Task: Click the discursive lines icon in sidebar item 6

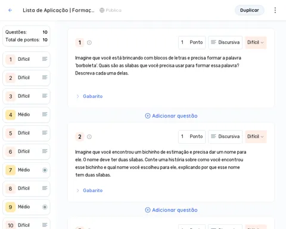Action: (45, 151)
